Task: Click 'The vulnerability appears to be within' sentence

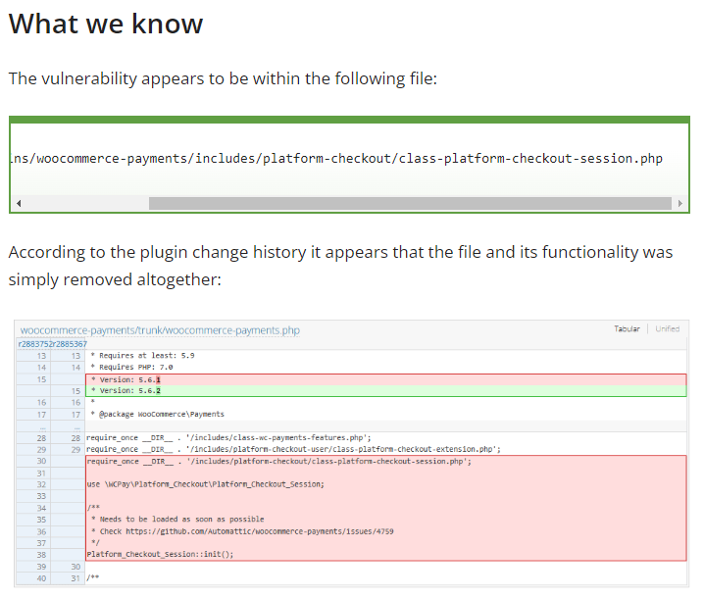Action: 223,78
